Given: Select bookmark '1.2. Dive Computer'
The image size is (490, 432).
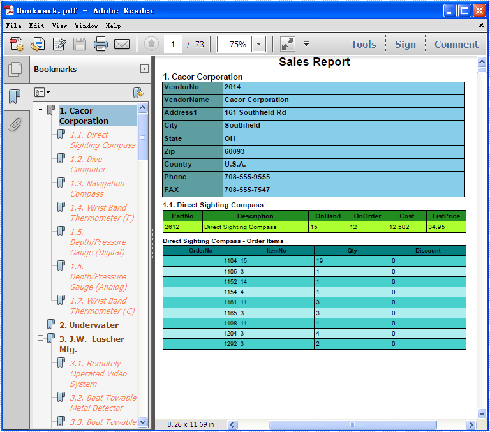Looking at the screenshot, I should [88, 164].
